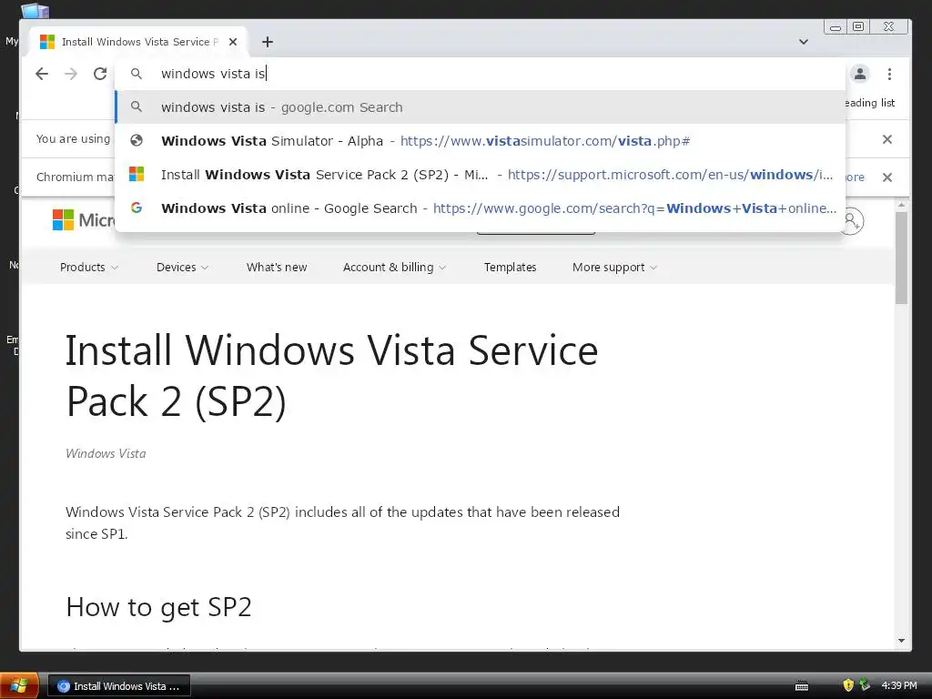Open What's new link

[x=277, y=268]
